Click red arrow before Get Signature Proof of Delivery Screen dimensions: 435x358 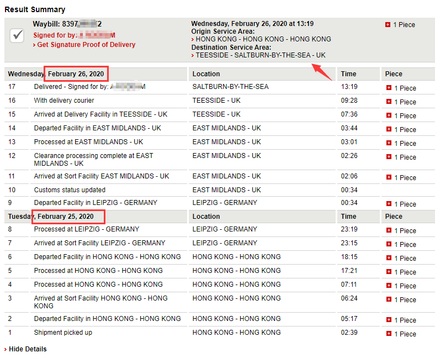[x=34, y=45]
